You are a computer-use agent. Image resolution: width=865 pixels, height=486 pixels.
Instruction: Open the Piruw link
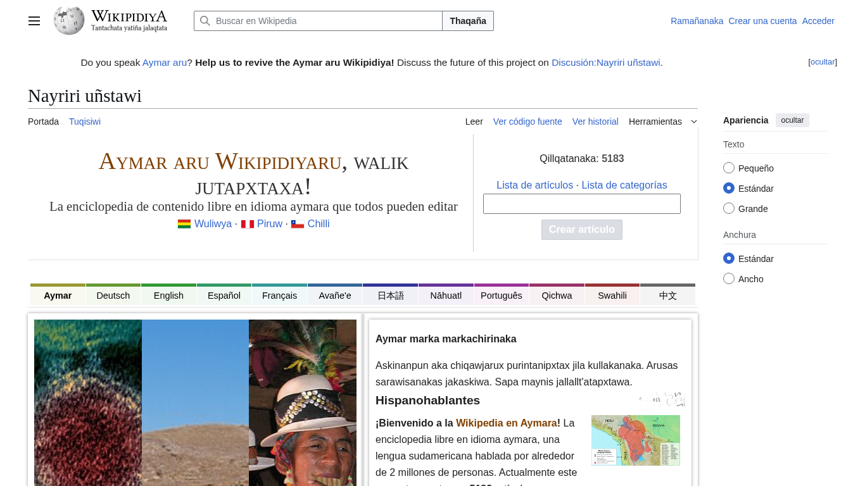[x=270, y=224]
